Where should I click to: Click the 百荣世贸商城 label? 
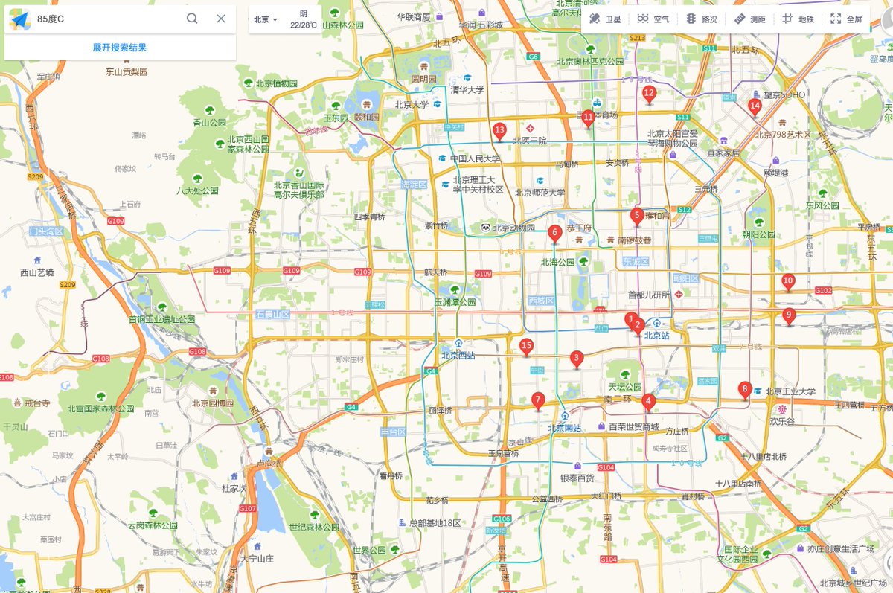pyautogui.click(x=633, y=426)
